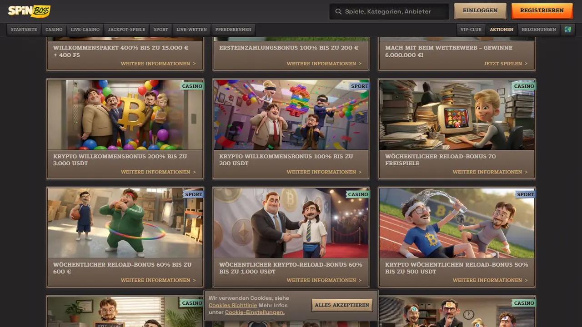Click the Wöchentlicher Krypto-Reload-Bonus 60% title
Viewport: 582px width, 327px height.
[x=291, y=268]
